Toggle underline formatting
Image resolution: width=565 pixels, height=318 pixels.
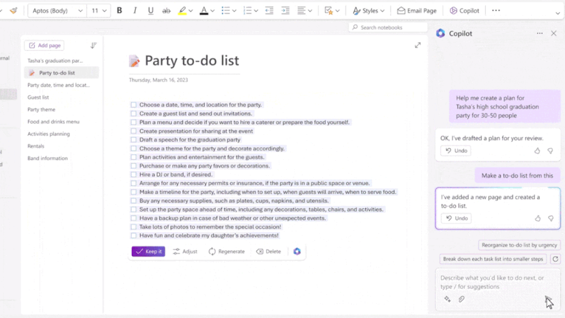pos(150,10)
